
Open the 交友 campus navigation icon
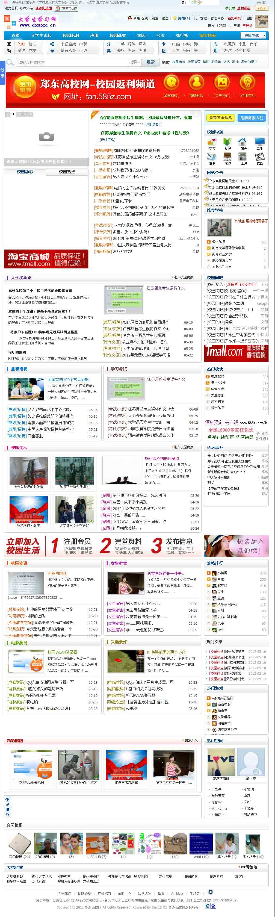212,142
